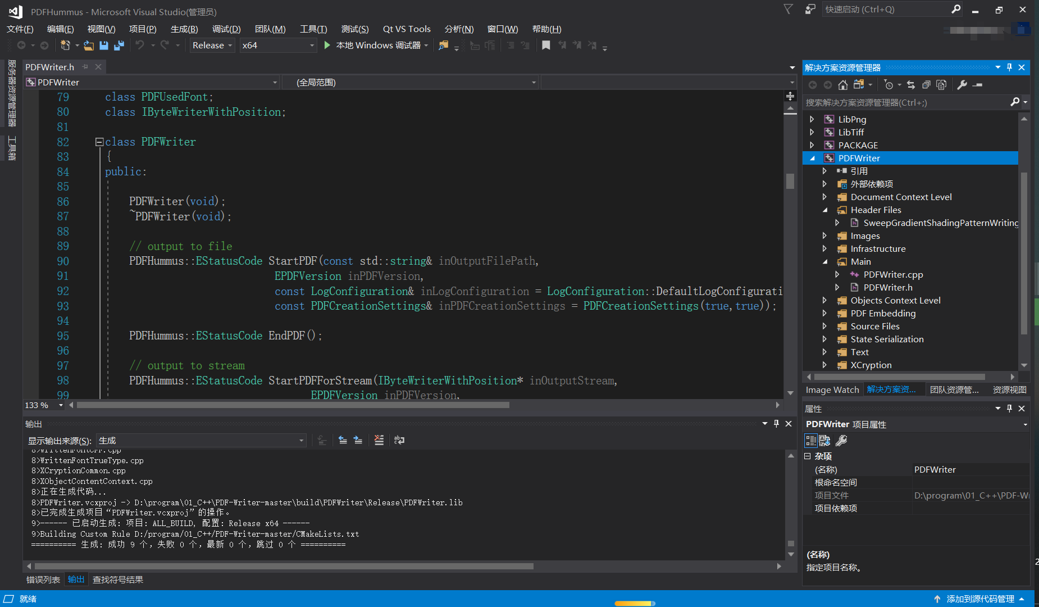The image size is (1039, 607).
Task: Collapse the Header Files folder
Action: [824, 210]
